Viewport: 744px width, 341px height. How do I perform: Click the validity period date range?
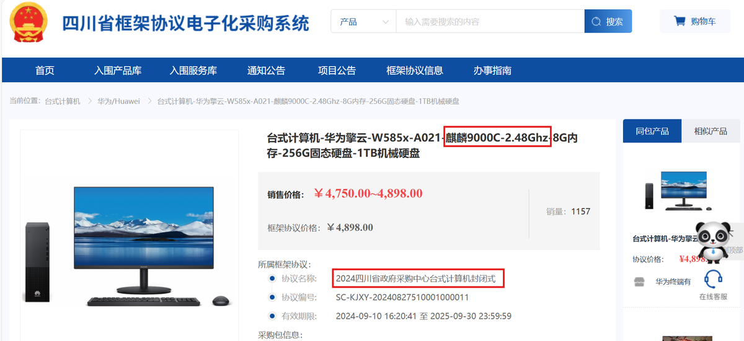click(x=423, y=316)
